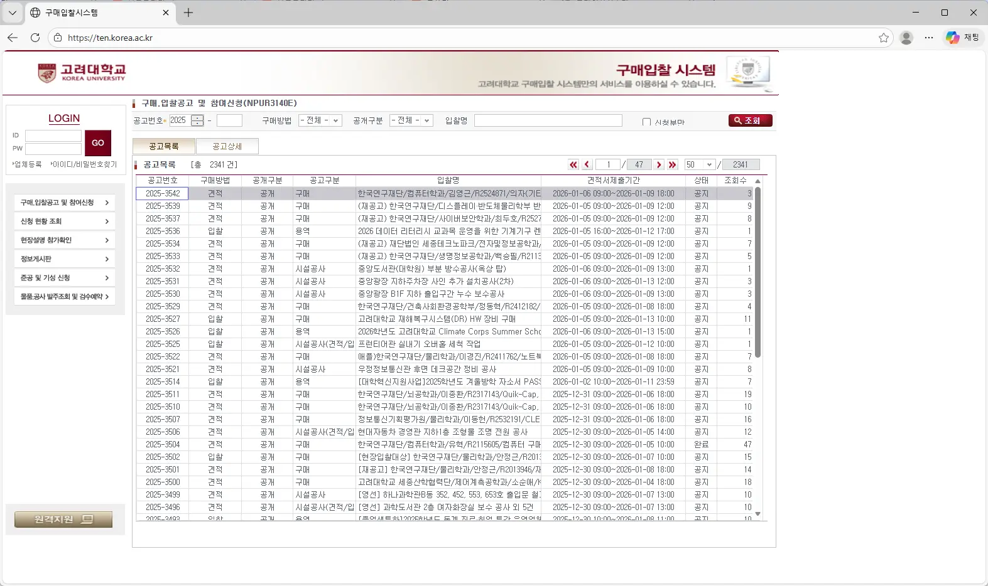Open the tab list dropdown in title bar

point(12,13)
